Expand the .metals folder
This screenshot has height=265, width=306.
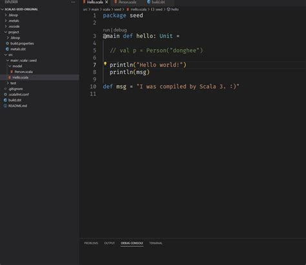tap(6, 21)
